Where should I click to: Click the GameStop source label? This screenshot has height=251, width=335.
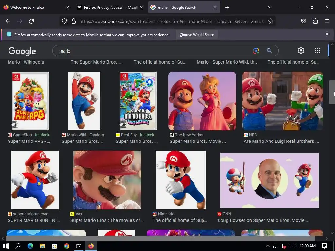point(22,135)
